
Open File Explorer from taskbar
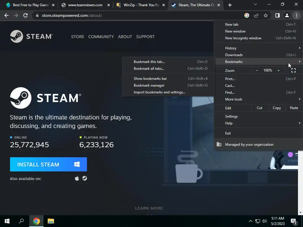[x=51, y=221]
